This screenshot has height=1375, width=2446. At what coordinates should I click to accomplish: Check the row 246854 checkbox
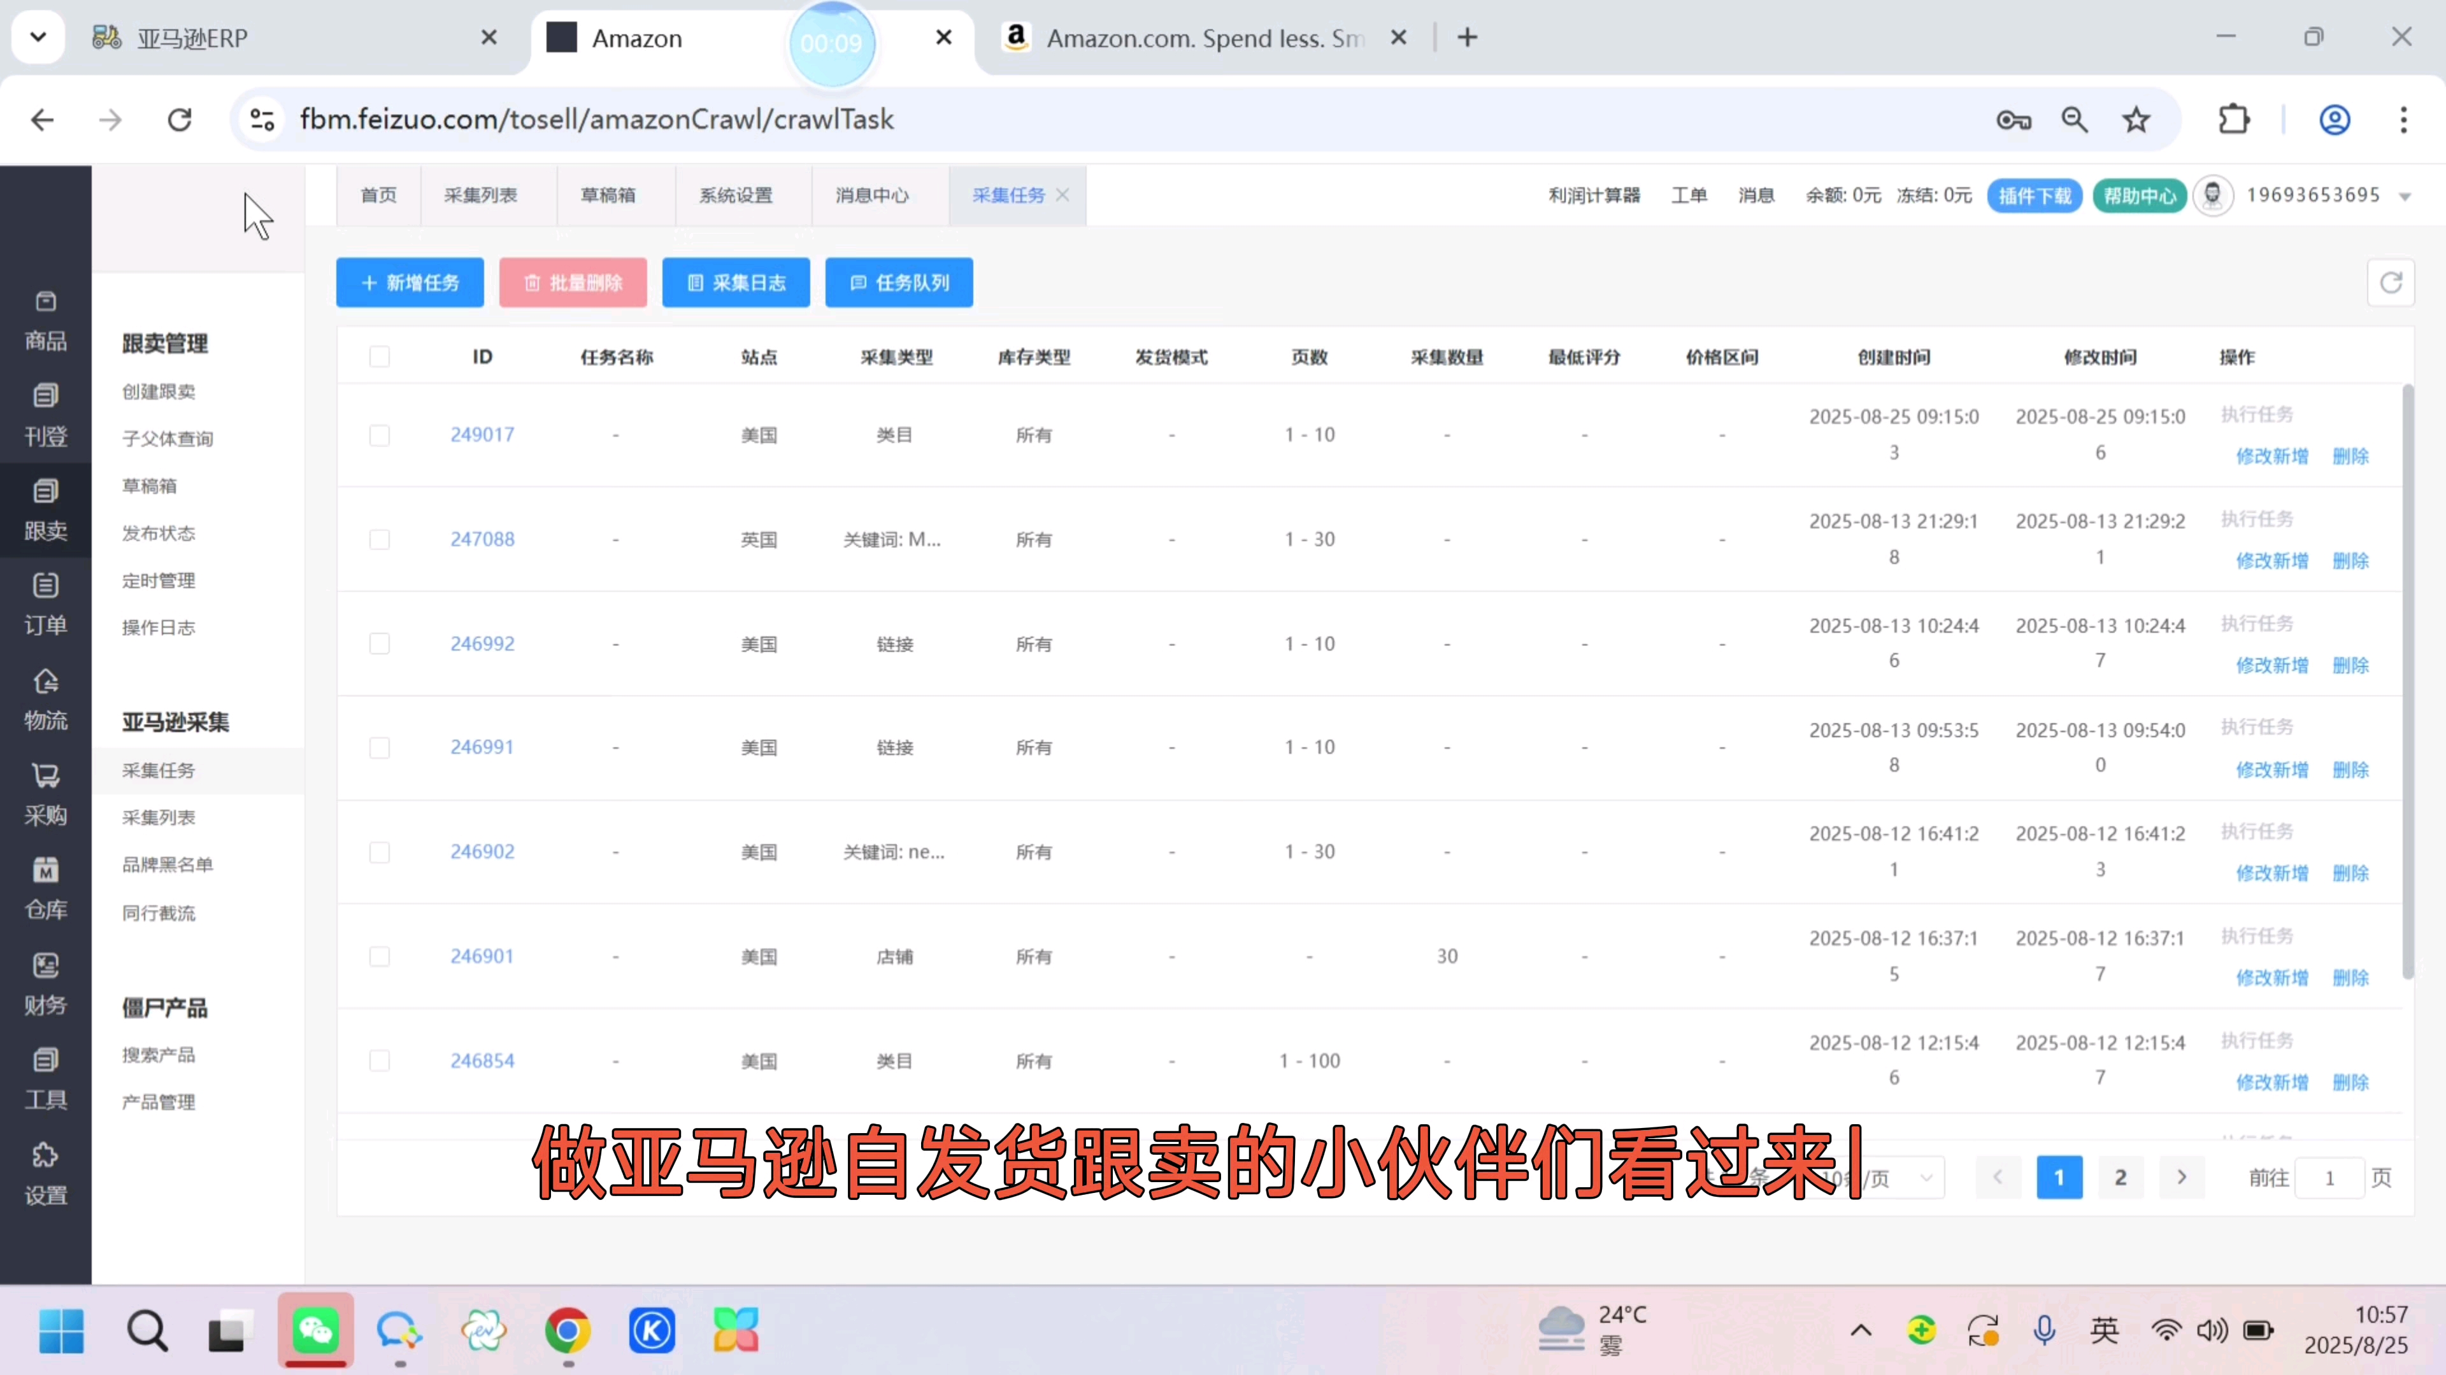tap(379, 1060)
